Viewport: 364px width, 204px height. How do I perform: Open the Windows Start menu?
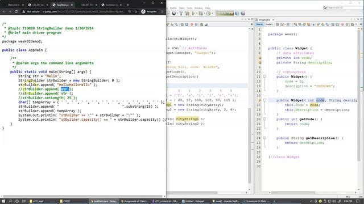[3, 201]
